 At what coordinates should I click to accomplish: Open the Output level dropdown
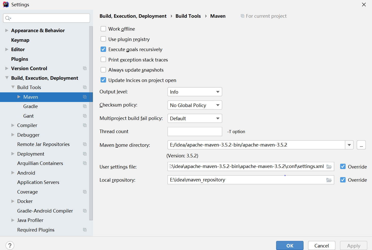click(x=195, y=92)
